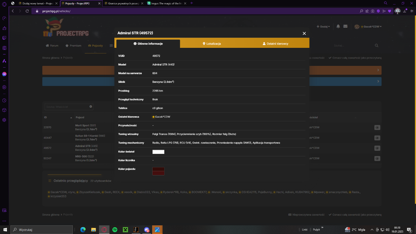Click the site padlock security icon

pos(37,11)
